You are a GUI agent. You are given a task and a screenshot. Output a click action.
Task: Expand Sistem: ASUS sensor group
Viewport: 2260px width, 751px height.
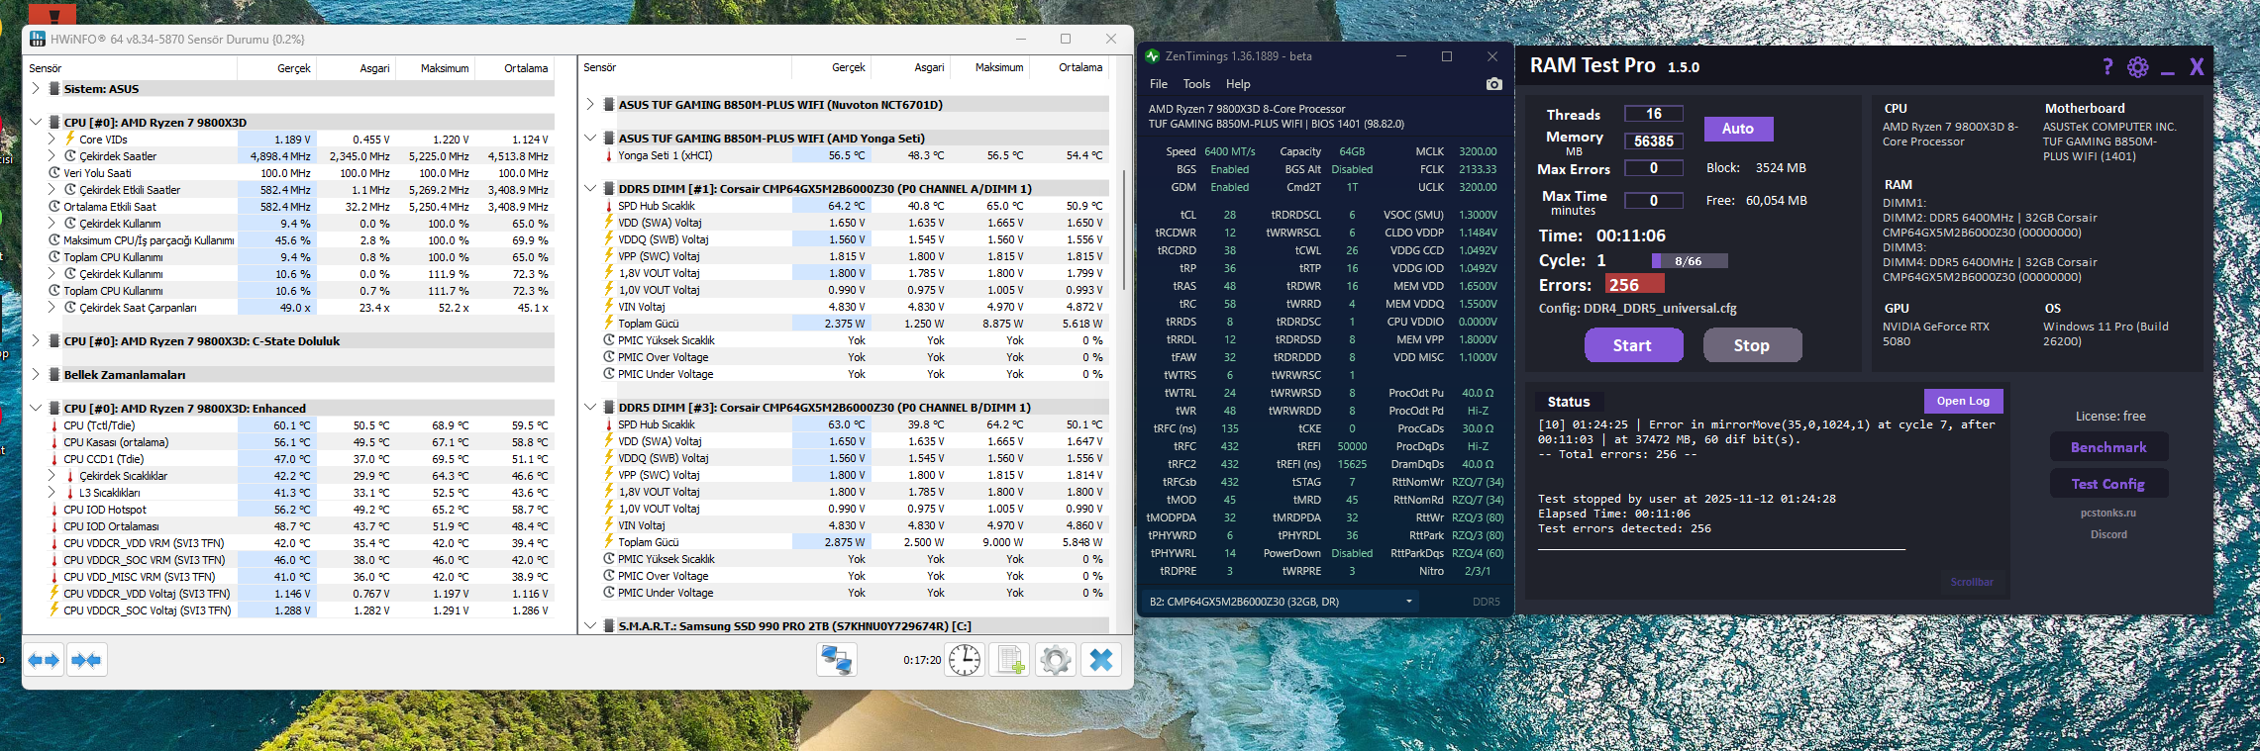[36, 89]
